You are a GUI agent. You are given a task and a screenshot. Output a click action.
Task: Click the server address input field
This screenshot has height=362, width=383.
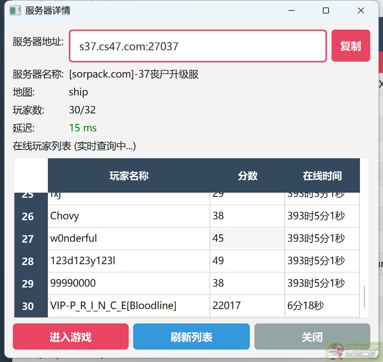coord(197,46)
